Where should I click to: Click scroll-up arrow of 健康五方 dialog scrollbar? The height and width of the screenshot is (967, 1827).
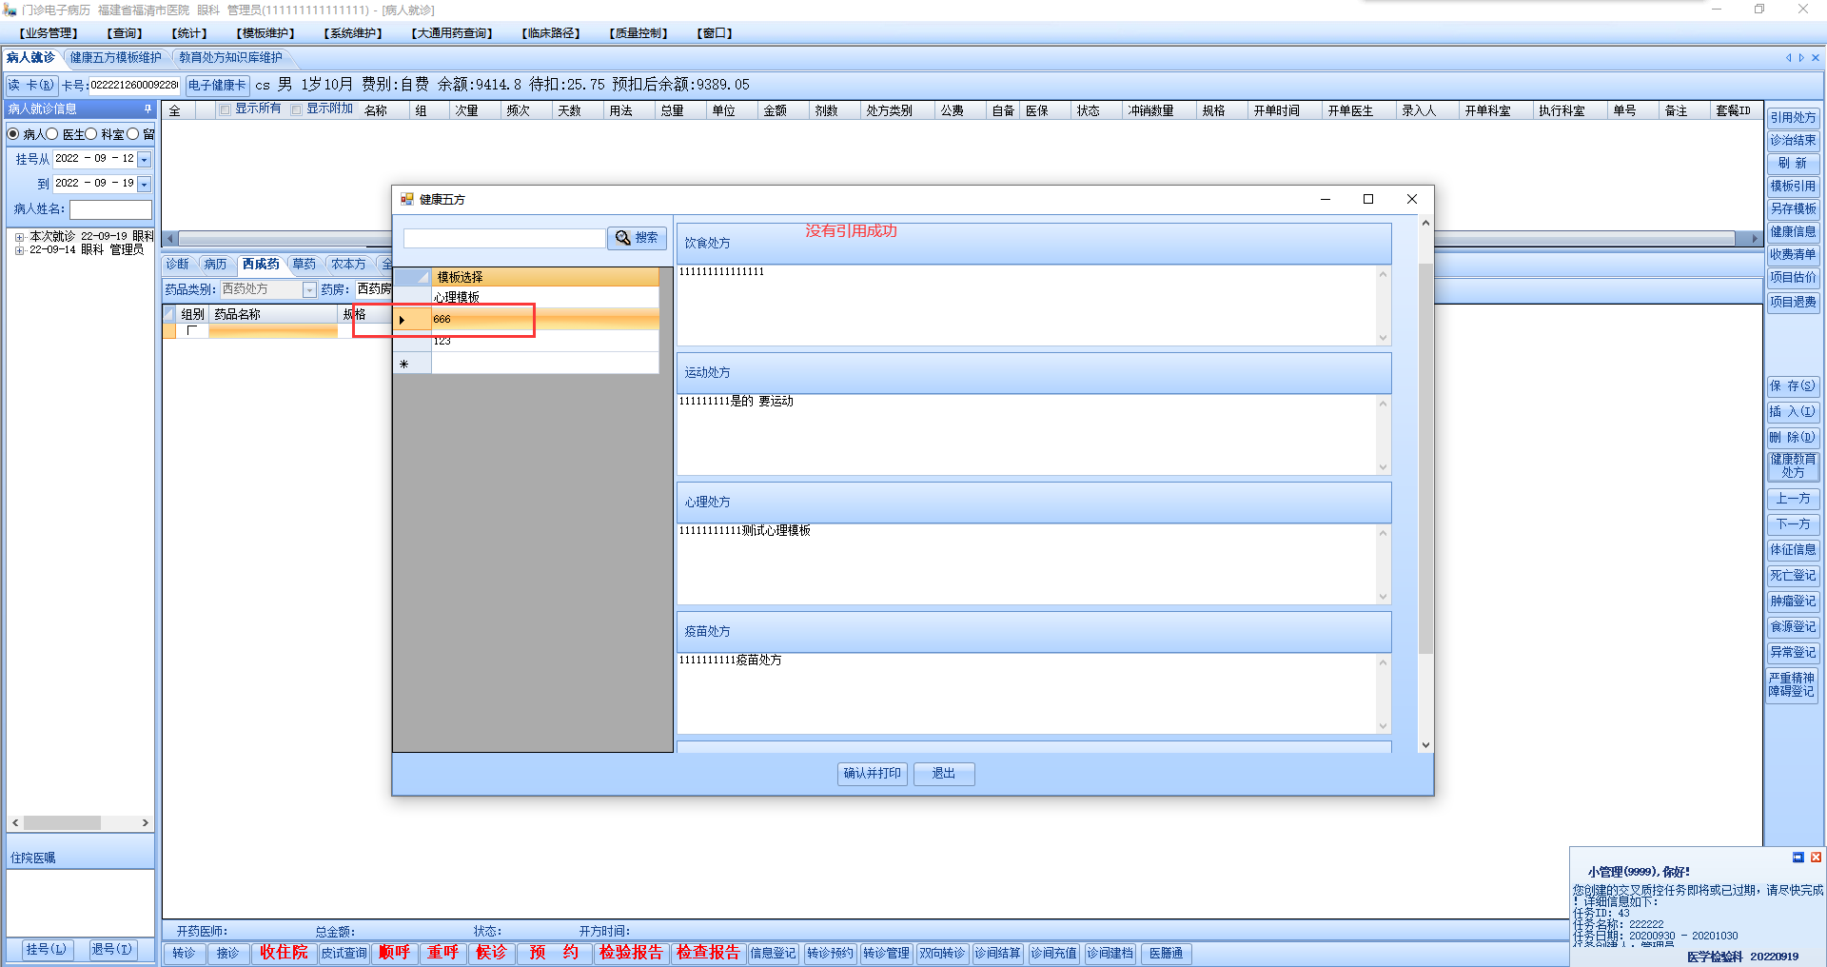click(x=1425, y=224)
